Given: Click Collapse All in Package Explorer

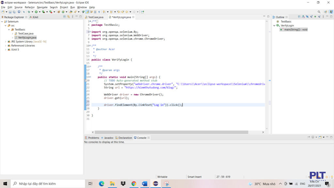Looking at the screenshot, I should coord(65,17).
